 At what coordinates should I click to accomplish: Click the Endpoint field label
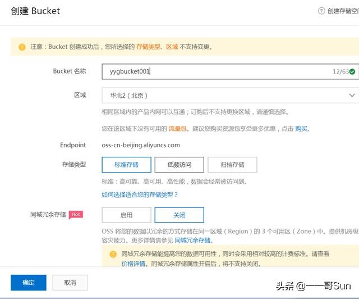pos(73,145)
